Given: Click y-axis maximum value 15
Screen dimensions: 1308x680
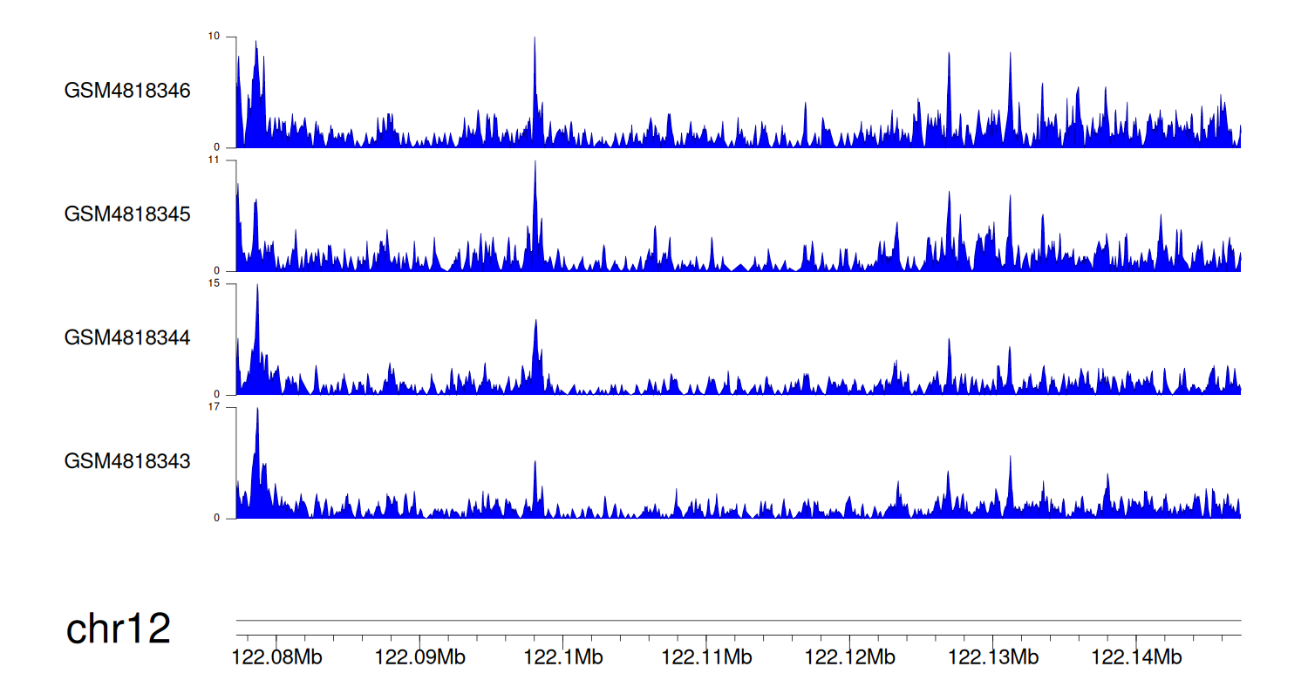Looking at the screenshot, I should click(x=217, y=284).
